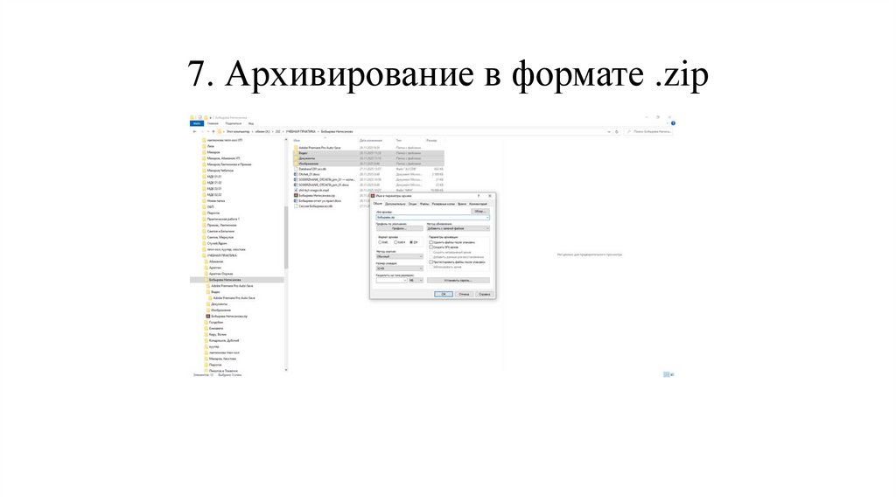
Task: Open the Home tab in Explorer ribbon
Action: pyautogui.click(x=213, y=123)
